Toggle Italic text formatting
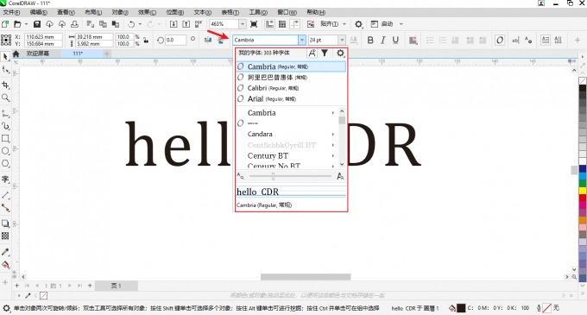Image resolution: width=587 pixels, height=315 pixels. 383,40
